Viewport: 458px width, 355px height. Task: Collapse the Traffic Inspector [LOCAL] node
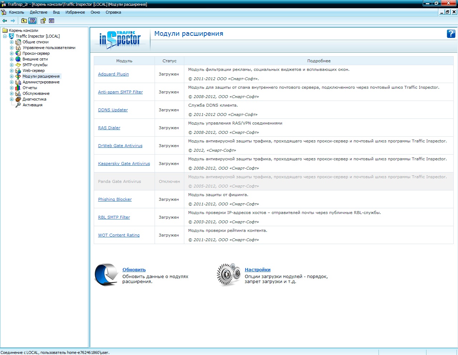(5, 36)
